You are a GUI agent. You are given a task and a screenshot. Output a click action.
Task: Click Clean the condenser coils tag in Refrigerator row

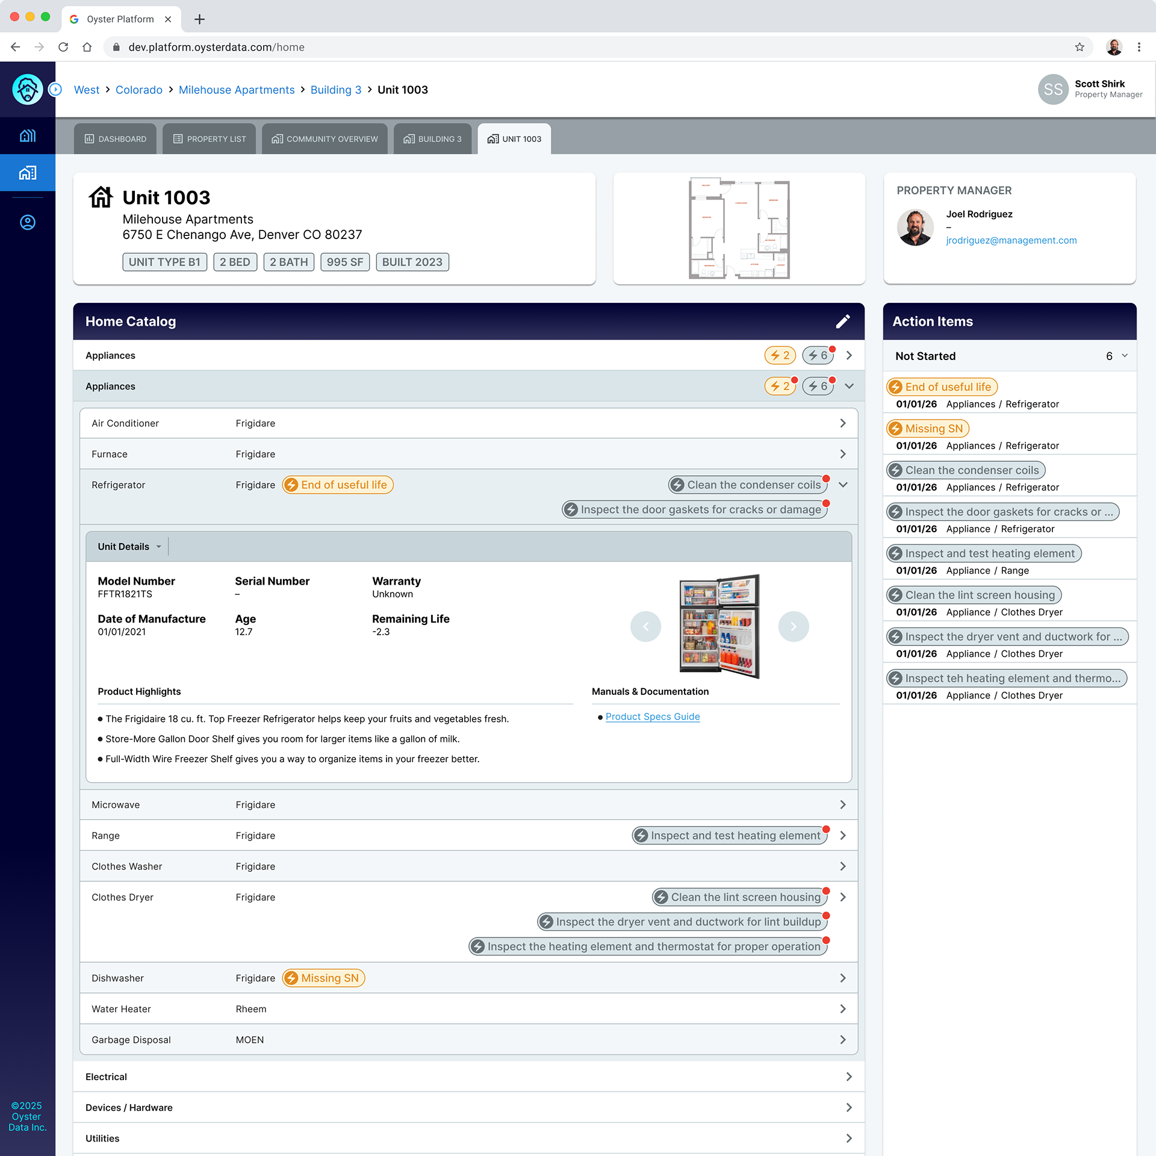pyautogui.click(x=748, y=485)
